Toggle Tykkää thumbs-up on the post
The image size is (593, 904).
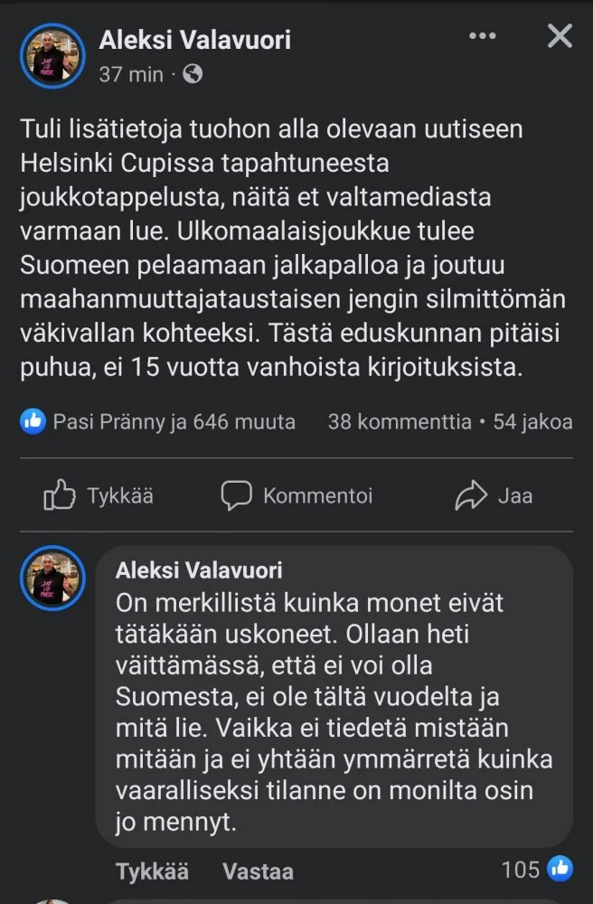(x=99, y=495)
